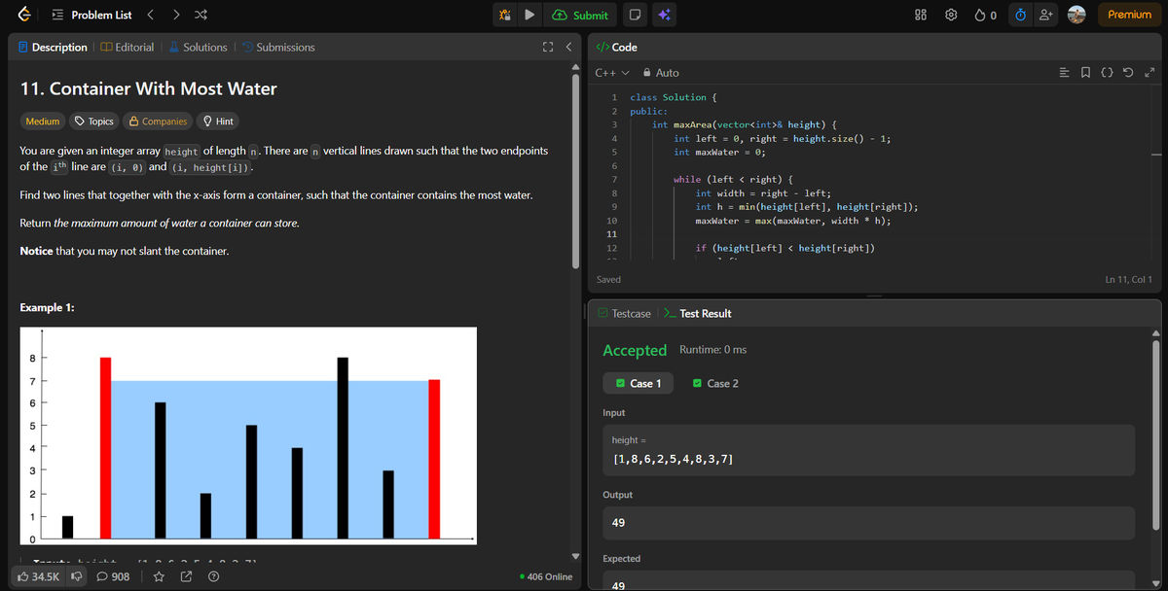This screenshot has height=591, width=1168.
Task: Open the layout manager icon
Action: (x=920, y=15)
